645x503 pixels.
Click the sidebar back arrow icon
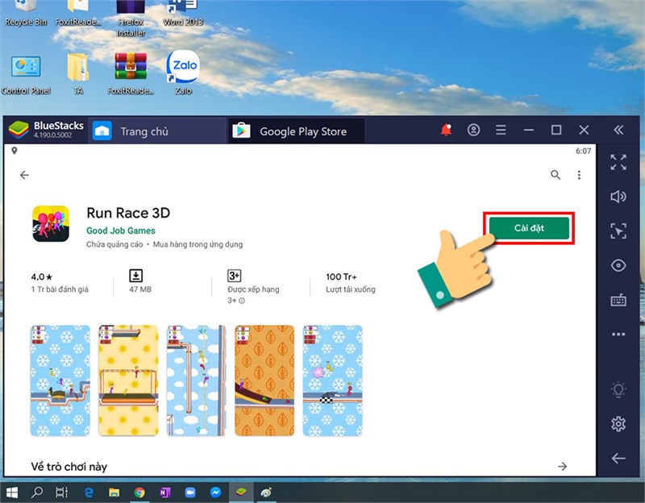pos(618,458)
